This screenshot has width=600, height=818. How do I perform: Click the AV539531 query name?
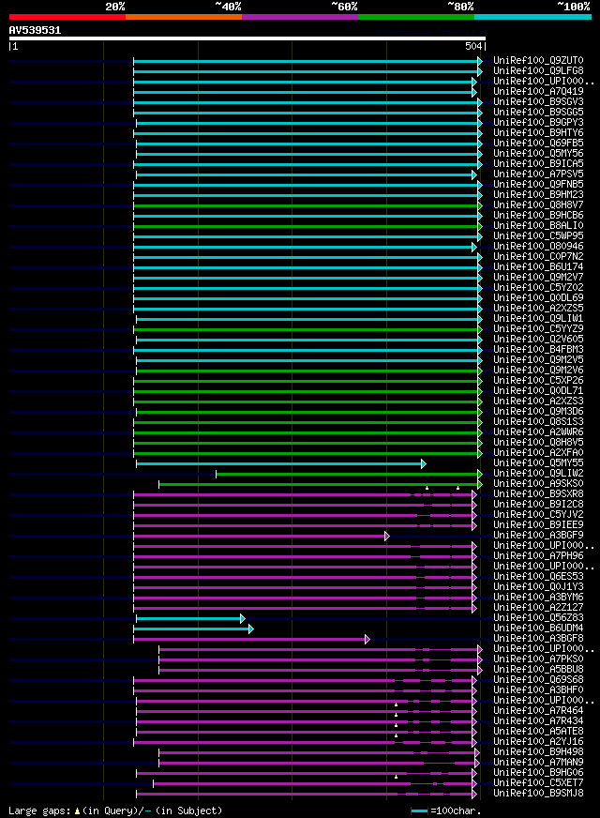pos(35,30)
